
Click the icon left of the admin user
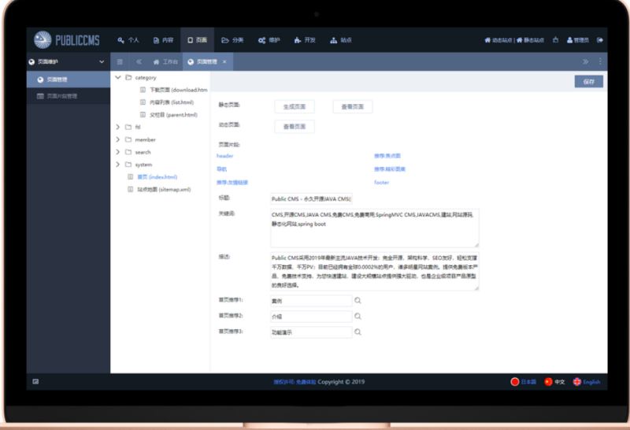coord(556,40)
